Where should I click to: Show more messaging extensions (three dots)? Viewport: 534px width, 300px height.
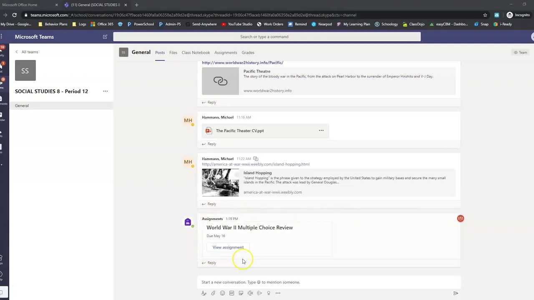pyautogui.click(x=278, y=293)
